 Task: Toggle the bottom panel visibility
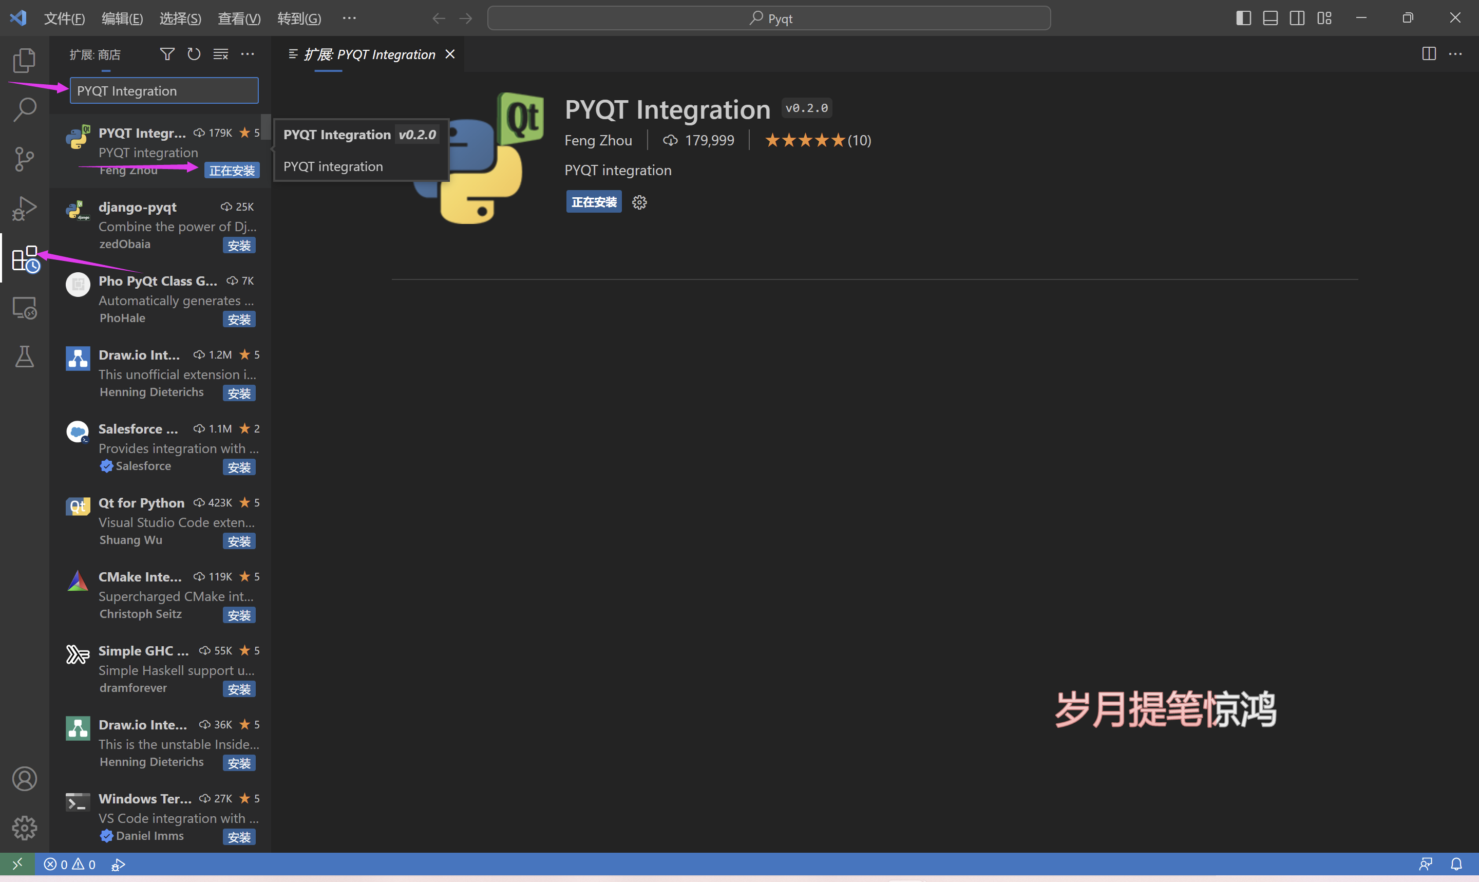click(x=1270, y=18)
